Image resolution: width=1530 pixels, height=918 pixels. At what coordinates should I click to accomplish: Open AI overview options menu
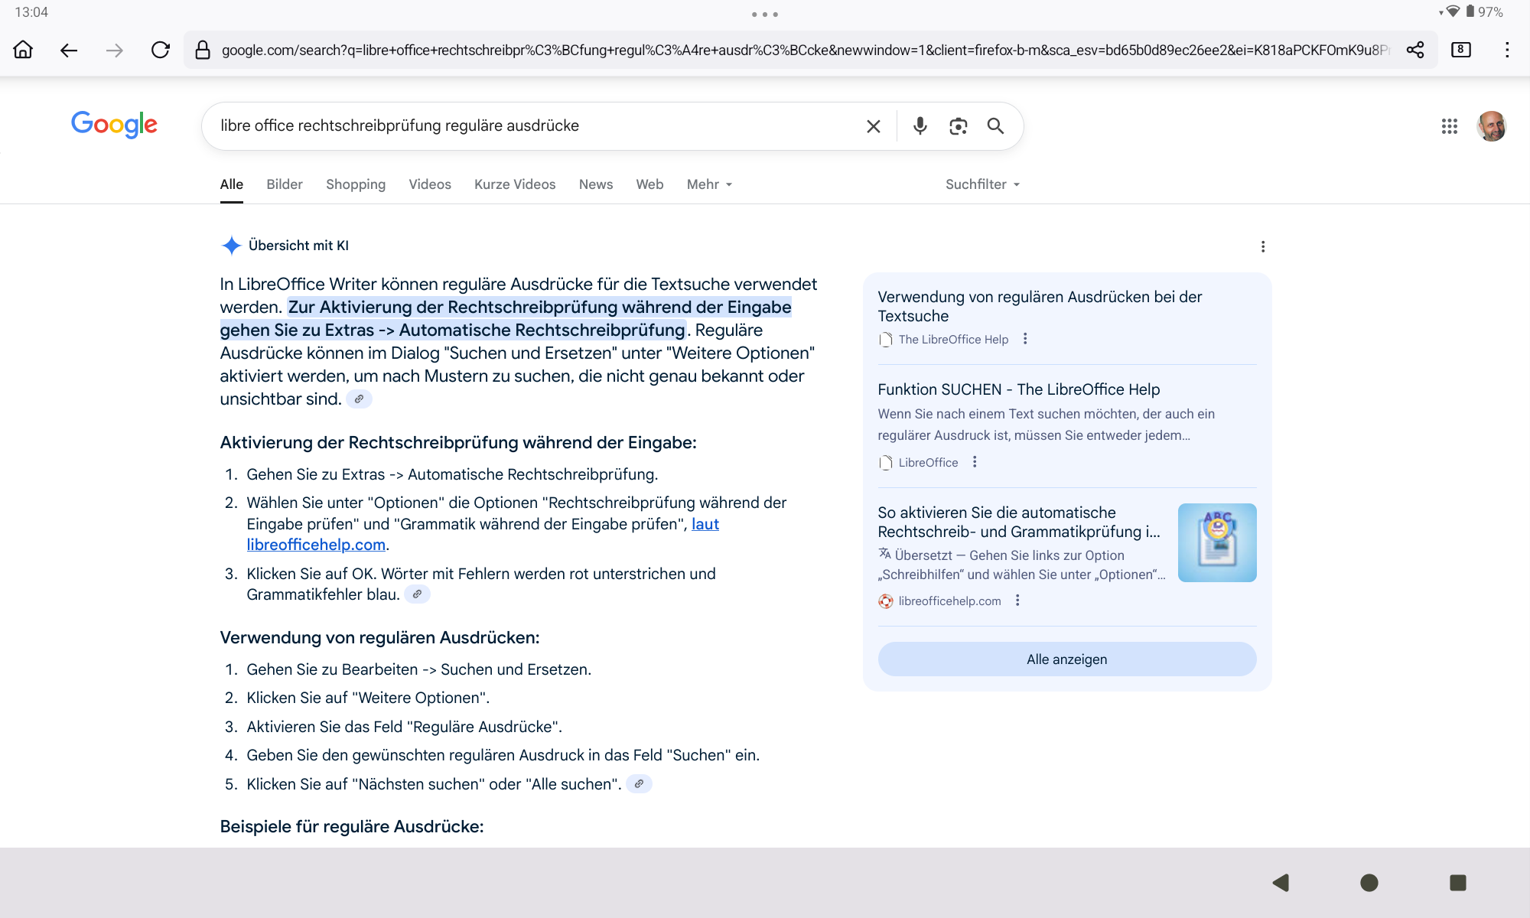tap(1263, 246)
